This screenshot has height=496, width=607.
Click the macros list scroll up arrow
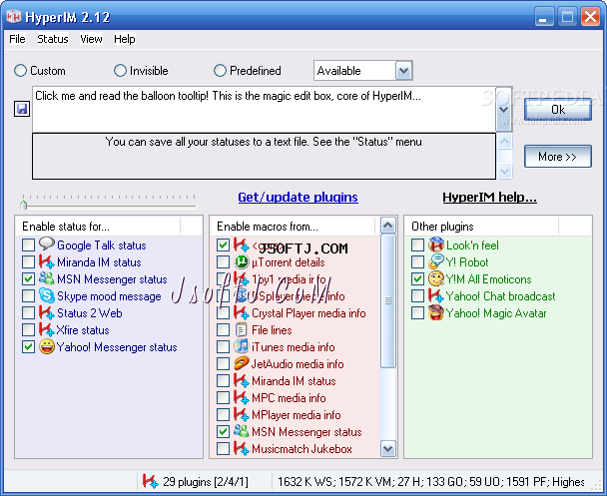(388, 226)
